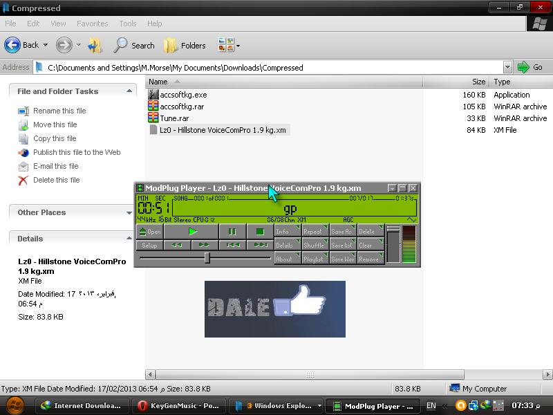Click the Back arrow icon in Explorer
The image size is (553, 415).
tap(12, 45)
